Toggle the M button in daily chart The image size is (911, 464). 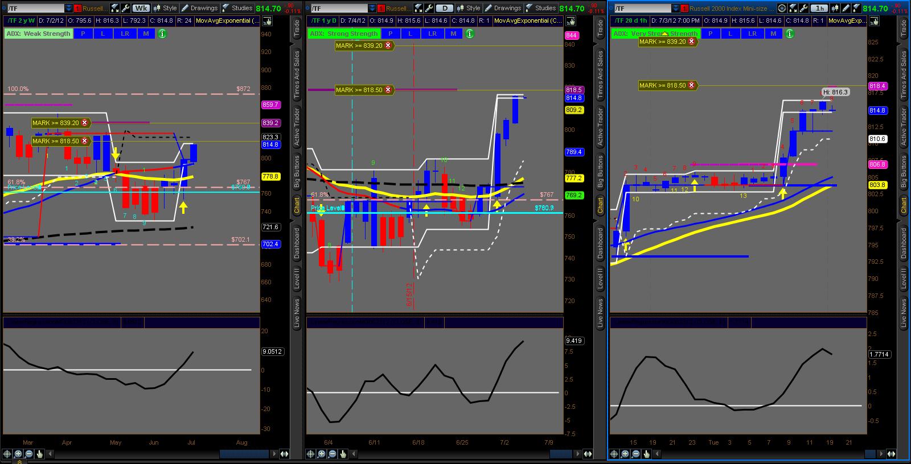[453, 34]
